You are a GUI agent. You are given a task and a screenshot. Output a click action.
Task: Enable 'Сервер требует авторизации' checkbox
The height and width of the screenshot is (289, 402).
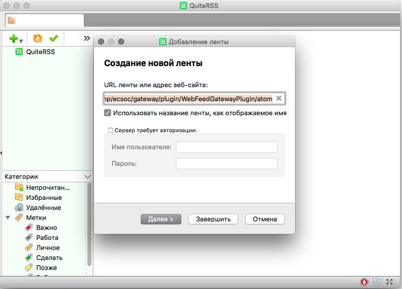click(x=111, y=130)
